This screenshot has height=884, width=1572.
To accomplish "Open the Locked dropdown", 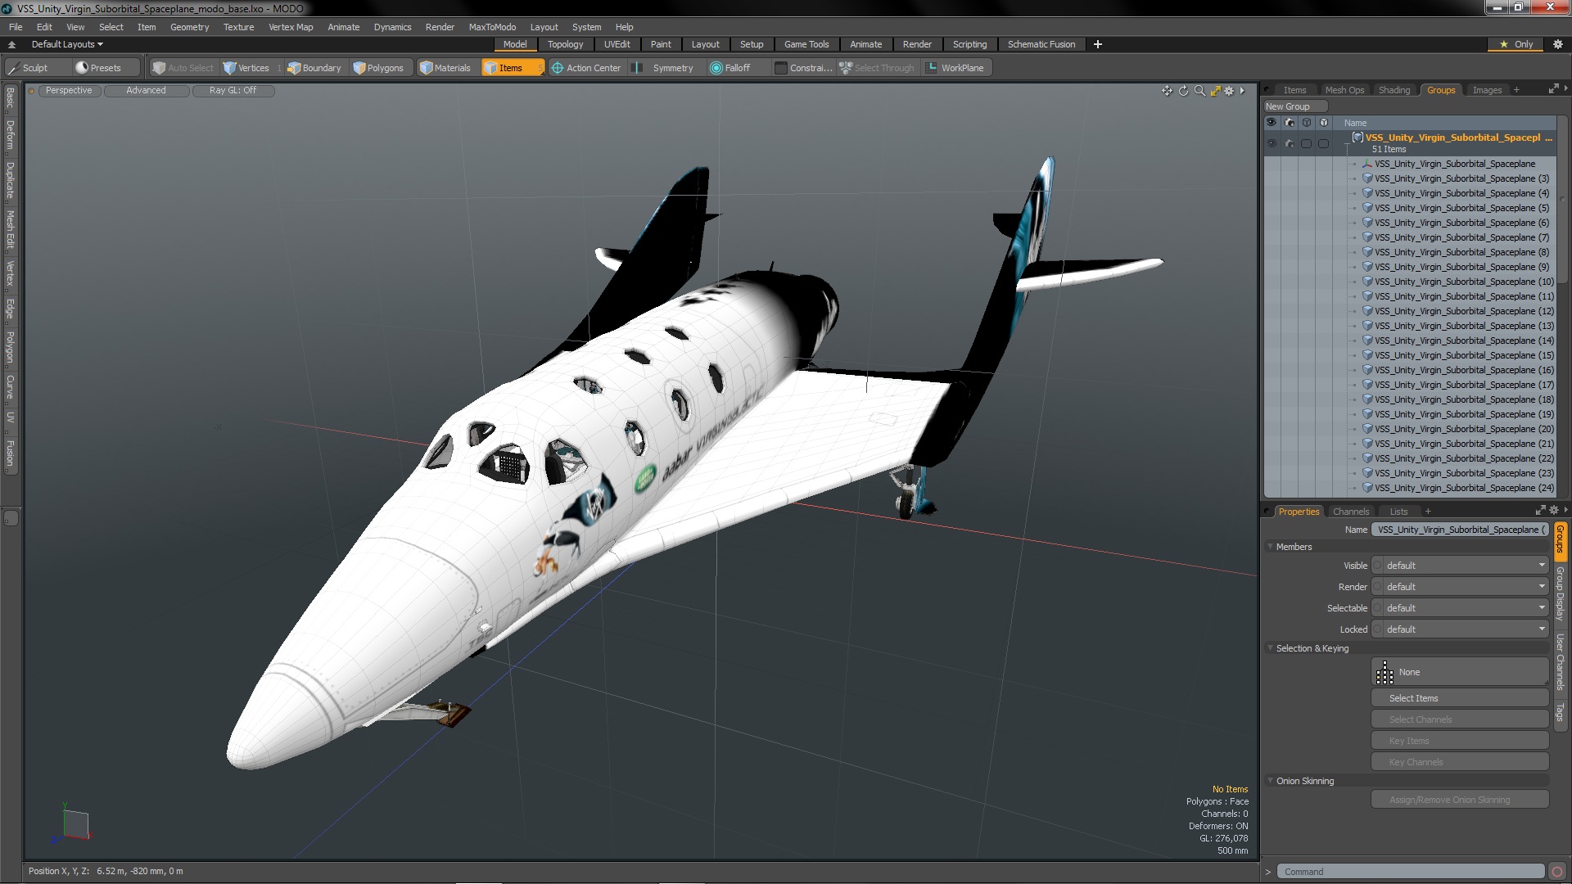I will [x=1460, y=629].
